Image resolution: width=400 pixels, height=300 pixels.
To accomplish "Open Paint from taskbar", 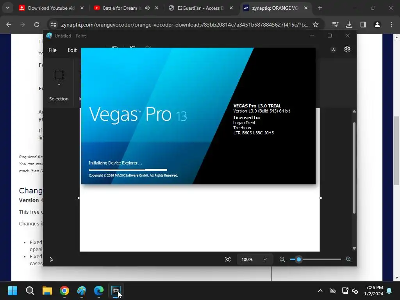I will tap(82, 291).
